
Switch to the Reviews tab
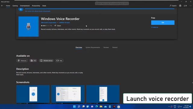[106, 48]
